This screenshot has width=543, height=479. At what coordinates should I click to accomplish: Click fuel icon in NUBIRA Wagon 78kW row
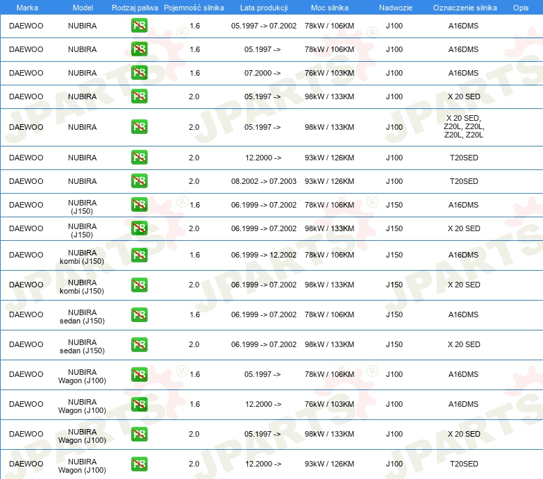[x=139, y=374]
